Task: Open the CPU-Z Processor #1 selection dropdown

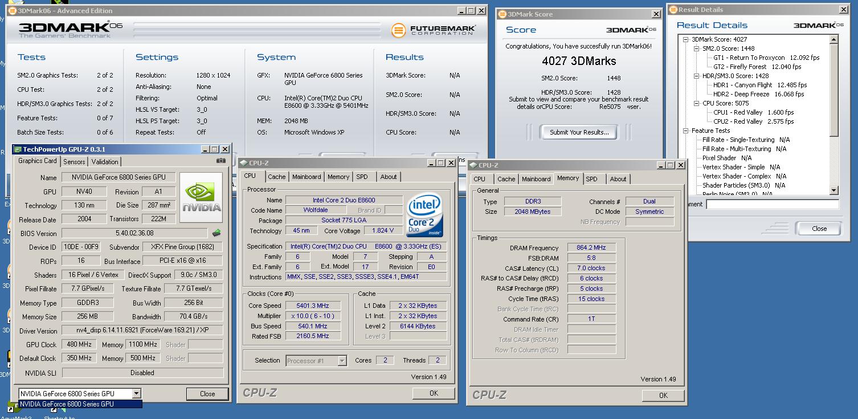Action: click(342, 361)
